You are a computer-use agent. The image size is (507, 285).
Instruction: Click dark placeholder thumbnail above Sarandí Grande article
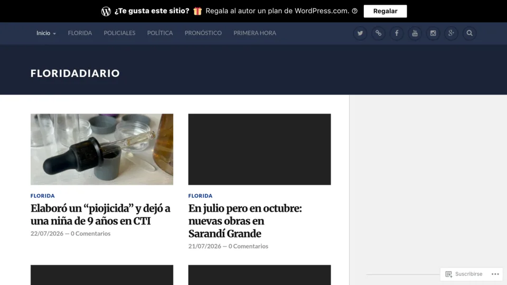click(260, 149)
